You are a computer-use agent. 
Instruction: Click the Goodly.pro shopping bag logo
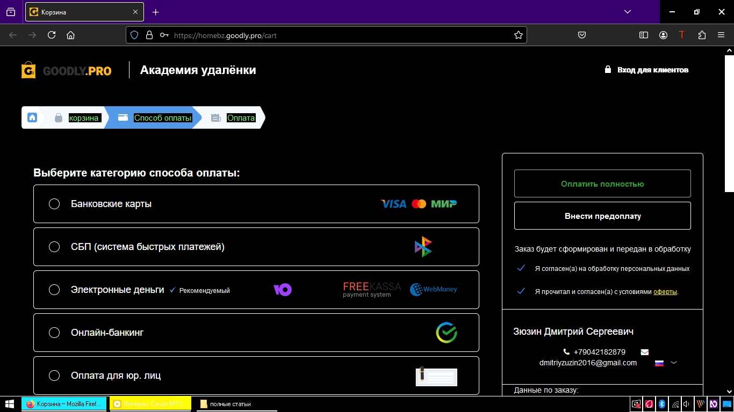[x=67, y=70]
